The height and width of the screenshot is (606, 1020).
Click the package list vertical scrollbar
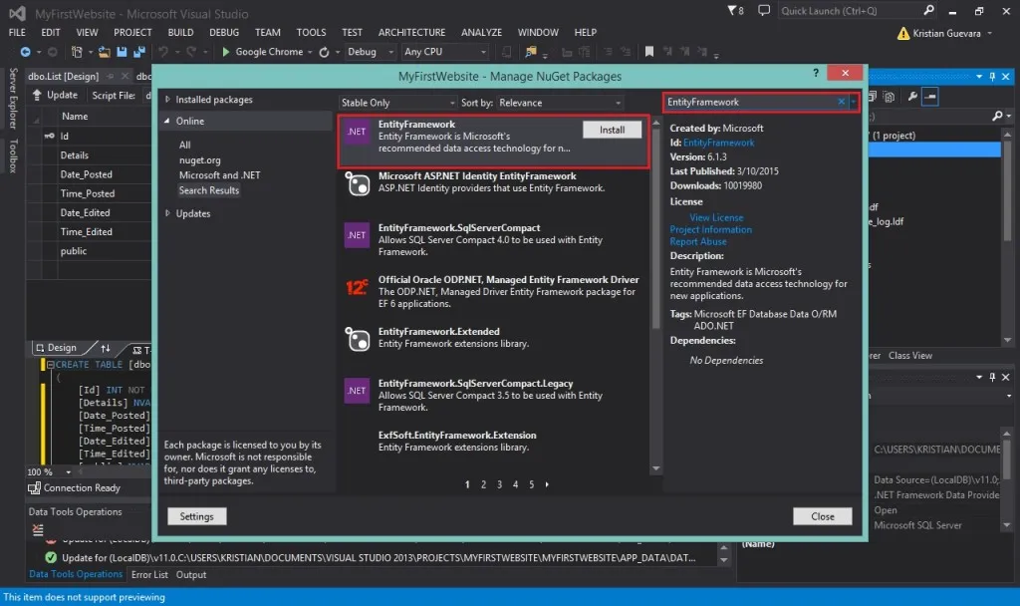[x=655, y=227]
